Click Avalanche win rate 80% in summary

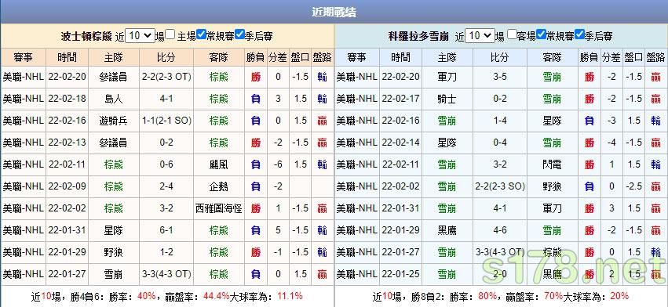tap(487, 296)
